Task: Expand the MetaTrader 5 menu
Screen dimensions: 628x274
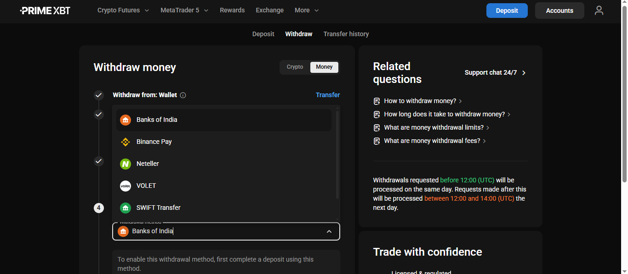Action: [x=184, y=10]
